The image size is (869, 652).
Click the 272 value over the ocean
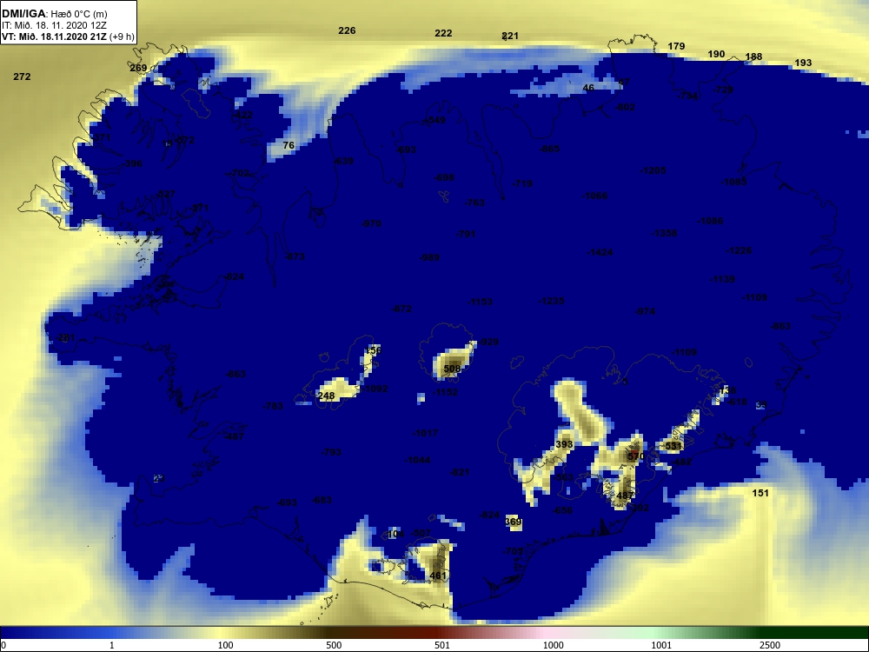point(23,77)
